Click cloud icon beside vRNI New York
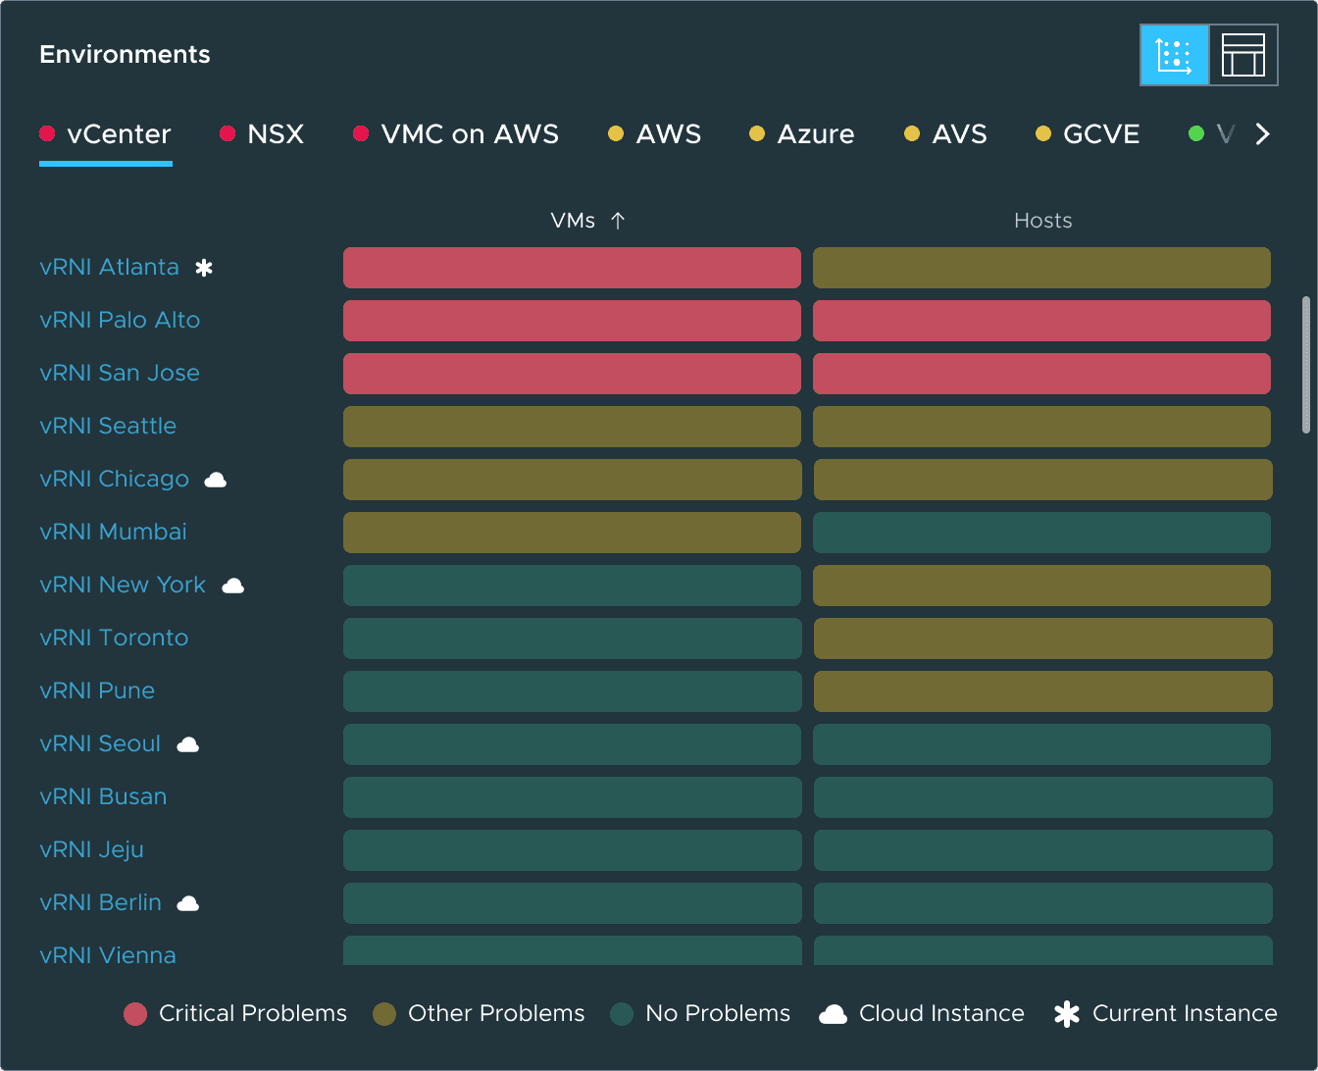This screenshot has width=1318, height=1071. [233, 586]
